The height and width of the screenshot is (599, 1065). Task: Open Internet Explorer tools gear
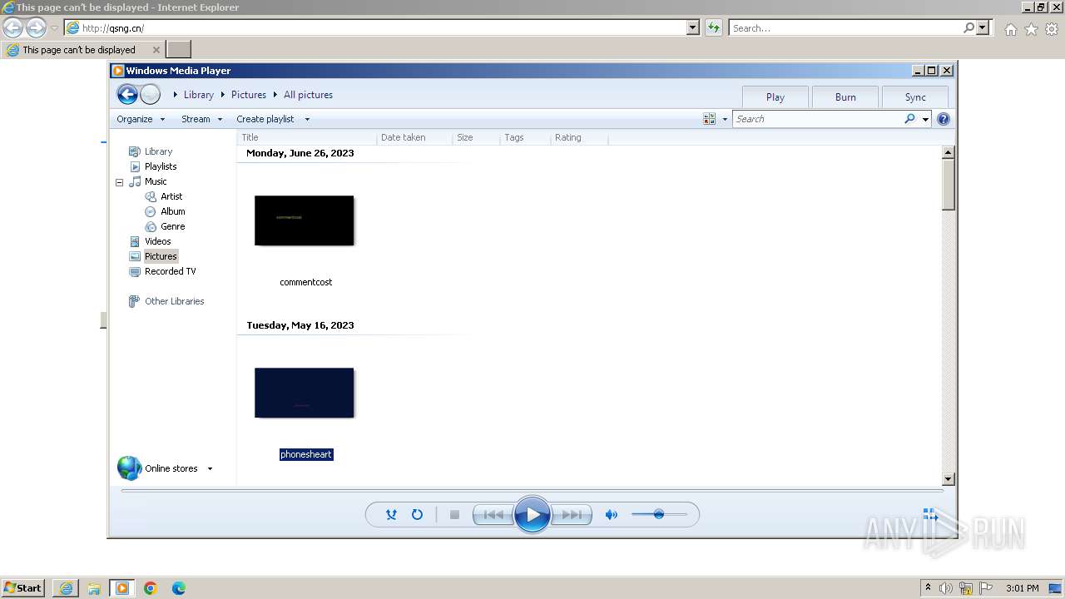(1052, 29)
